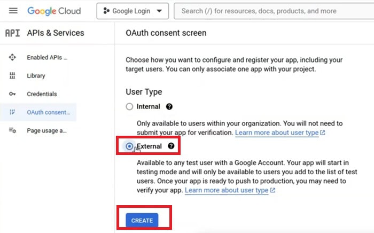This screenshot has height=233, width=374.
Task: Click the Library sidebar icon
Action: pyautogui.click(x=12, y=75)
